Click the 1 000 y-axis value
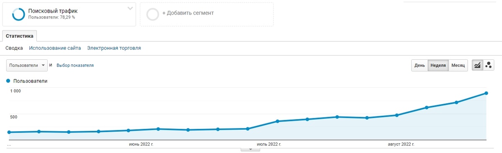The image size is (502, 153). pyautogui.click(x=15, y=91)
